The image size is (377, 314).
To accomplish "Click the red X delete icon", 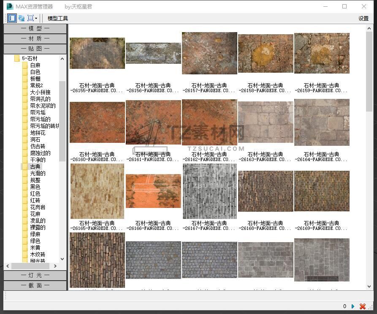I will 362,306.
